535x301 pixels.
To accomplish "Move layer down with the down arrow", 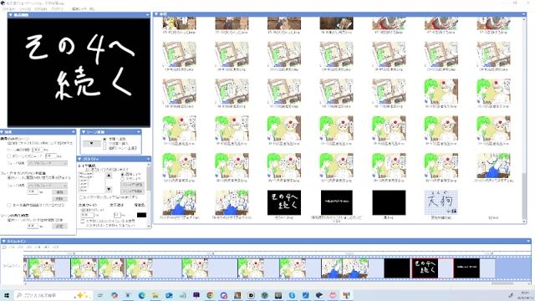I will (109, 189).
